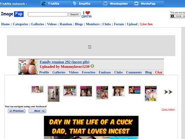The height and width of the screenshot is (139, 185).
Task: Click the Search! button
Action: click(x=74, y=14)
